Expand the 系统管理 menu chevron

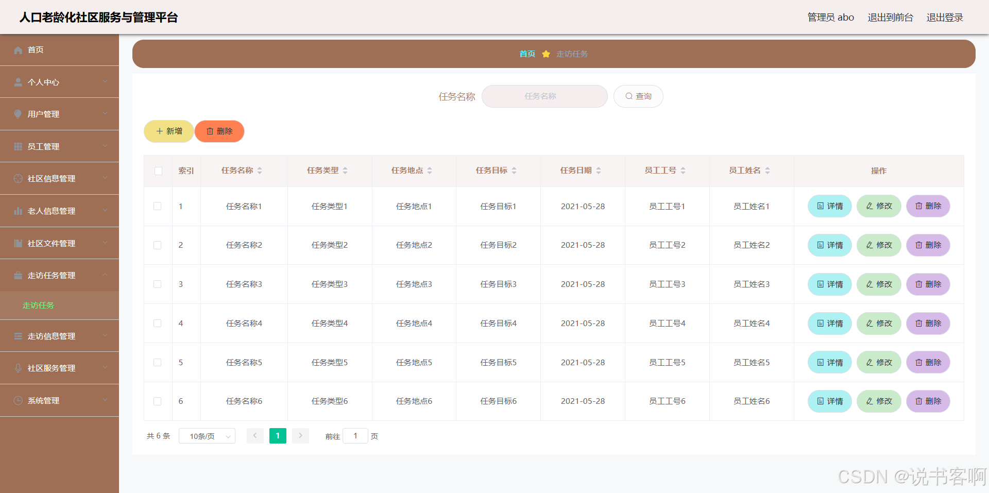click(105, 400)
